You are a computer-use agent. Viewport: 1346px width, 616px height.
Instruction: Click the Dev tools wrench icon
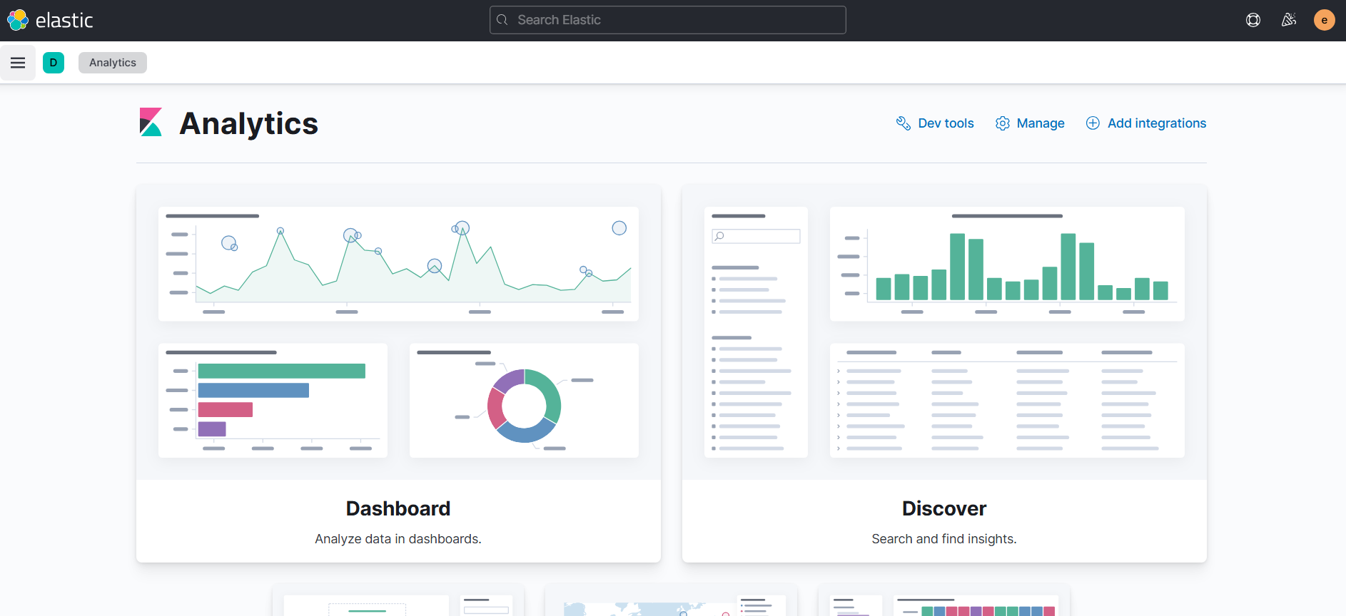(x=904, y=123)
